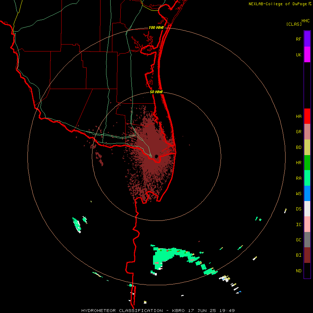The width and height of the screenshot is (313, 313).
Task: Click the [CLAS] units label
Action: coord(294,24)
